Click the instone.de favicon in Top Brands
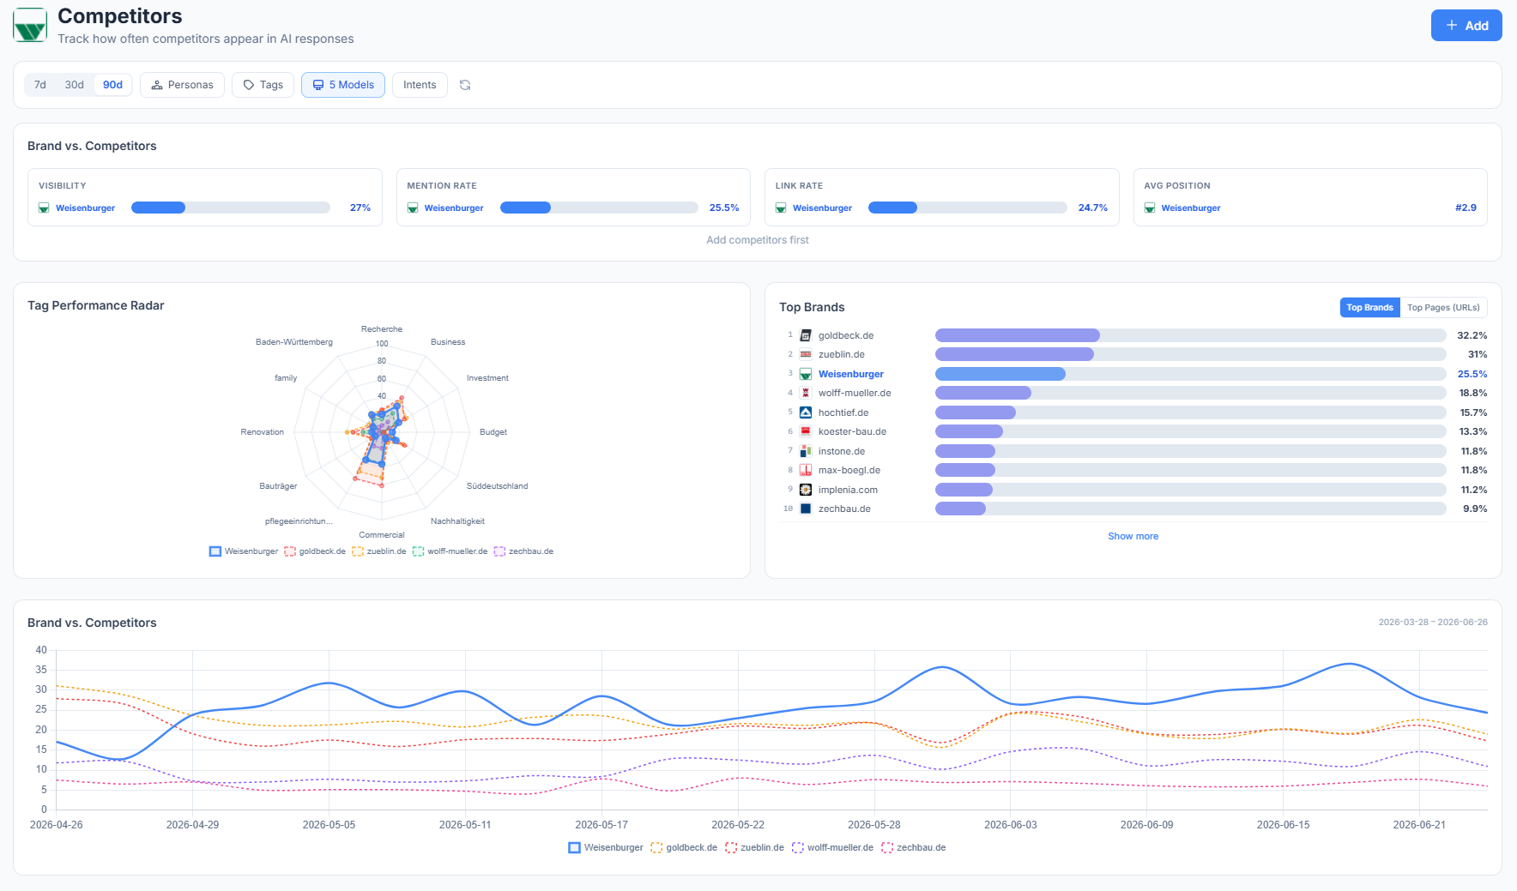Screen dimensions: 1517x891 point(806,451)
